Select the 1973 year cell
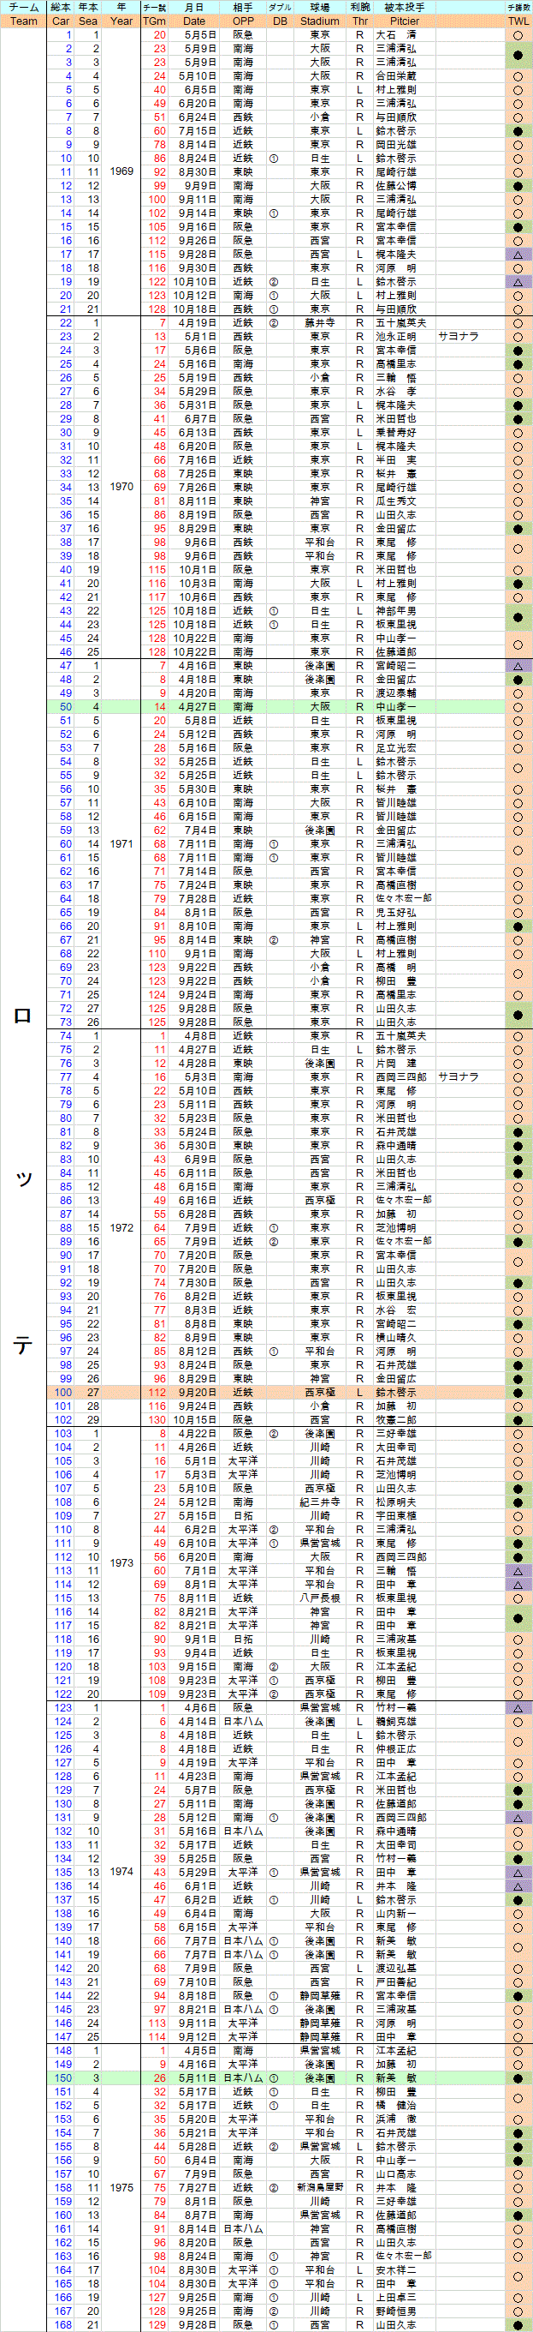 121,1562
